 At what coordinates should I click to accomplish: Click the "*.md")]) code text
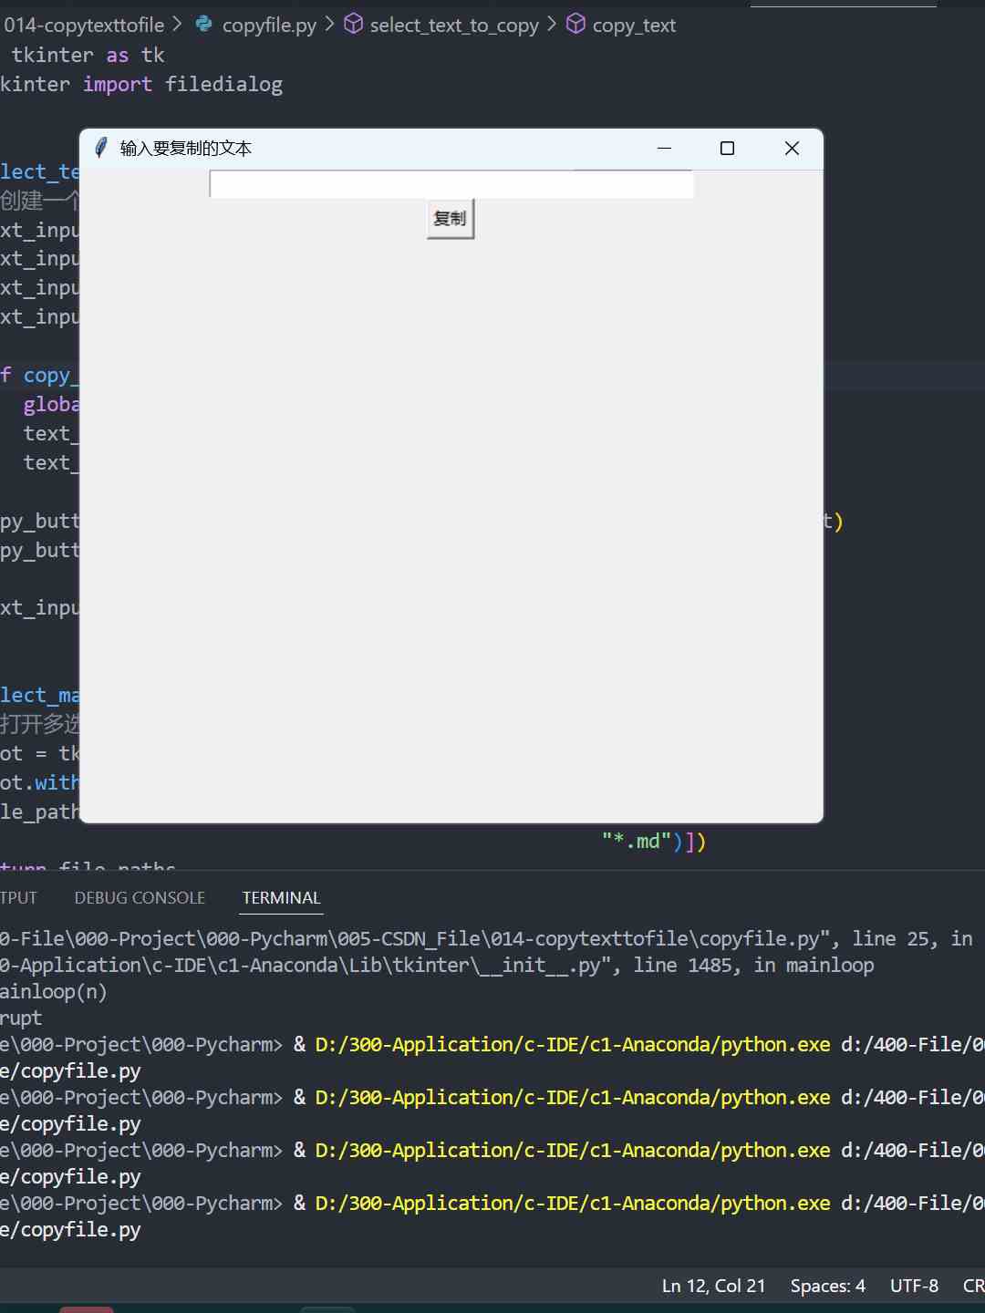653,841
